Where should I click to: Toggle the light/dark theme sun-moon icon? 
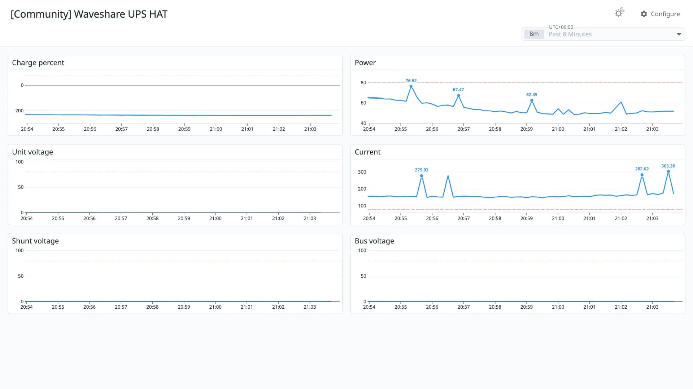(x=619, y=13)
